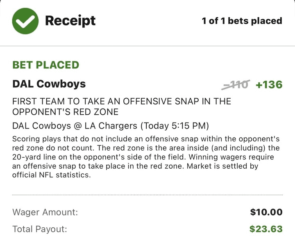
Task: Click the 20-yard line rule sentence
Action: point(146,152)
